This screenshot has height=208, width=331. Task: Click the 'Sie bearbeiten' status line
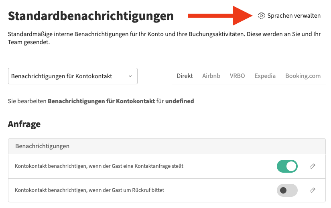101,101
